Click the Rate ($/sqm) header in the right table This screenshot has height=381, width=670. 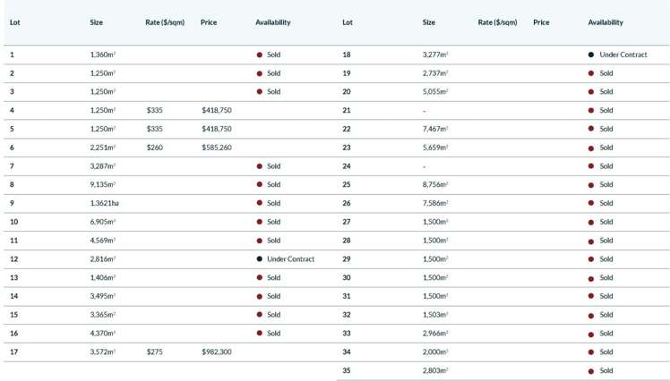497,22
